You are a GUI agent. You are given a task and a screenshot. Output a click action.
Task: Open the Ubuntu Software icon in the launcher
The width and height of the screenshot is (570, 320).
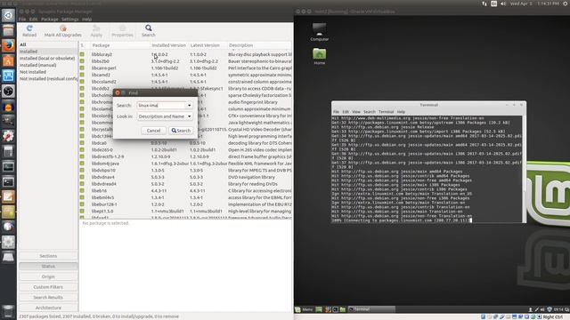(8, 60)
